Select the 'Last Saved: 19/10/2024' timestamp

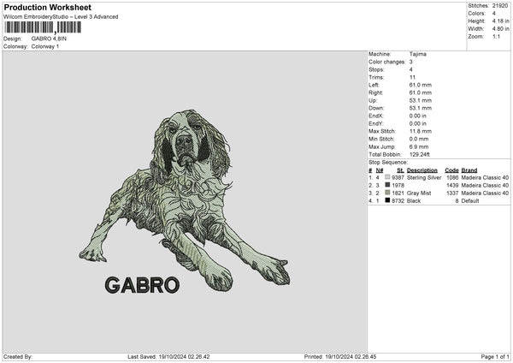coord(168,357)
